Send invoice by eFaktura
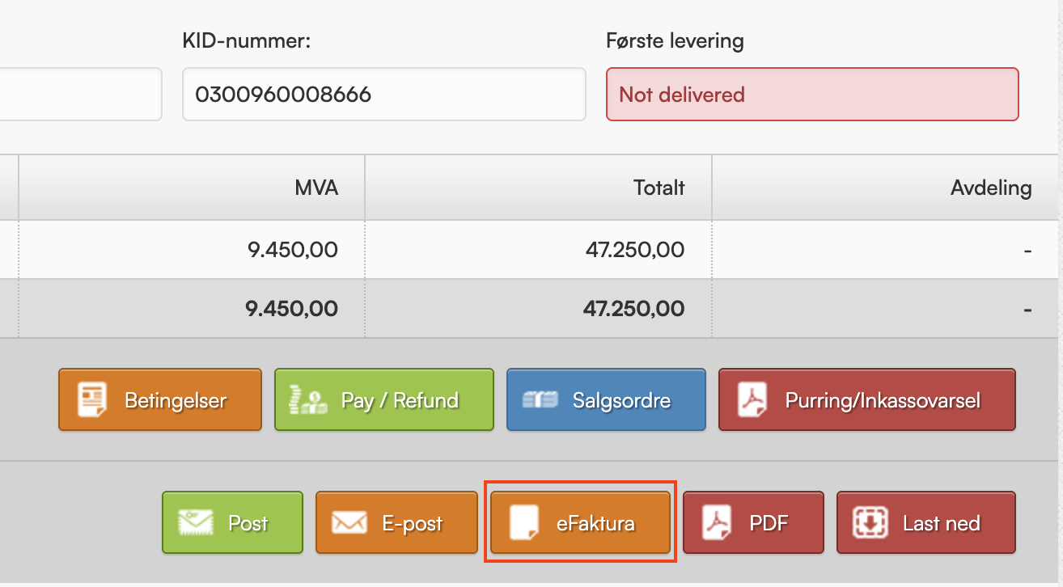The width and height of the screenshot is (1063, 587). point(595,523)
